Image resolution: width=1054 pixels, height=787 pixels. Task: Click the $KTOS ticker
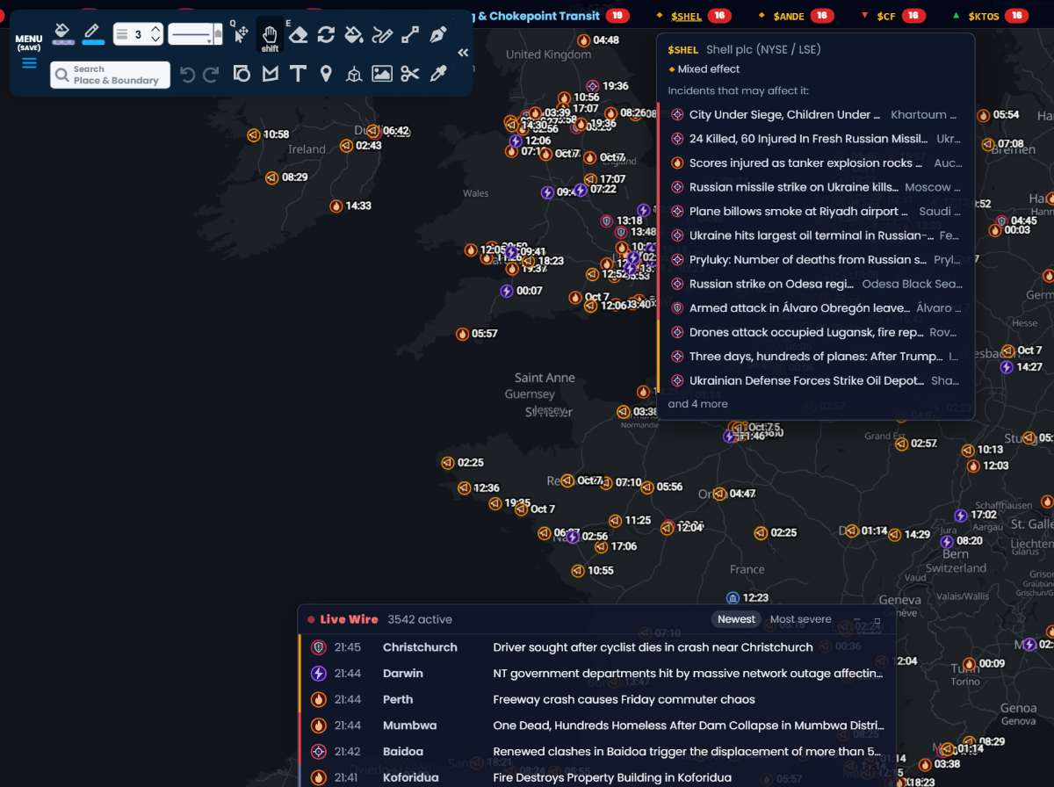(984, 16)
